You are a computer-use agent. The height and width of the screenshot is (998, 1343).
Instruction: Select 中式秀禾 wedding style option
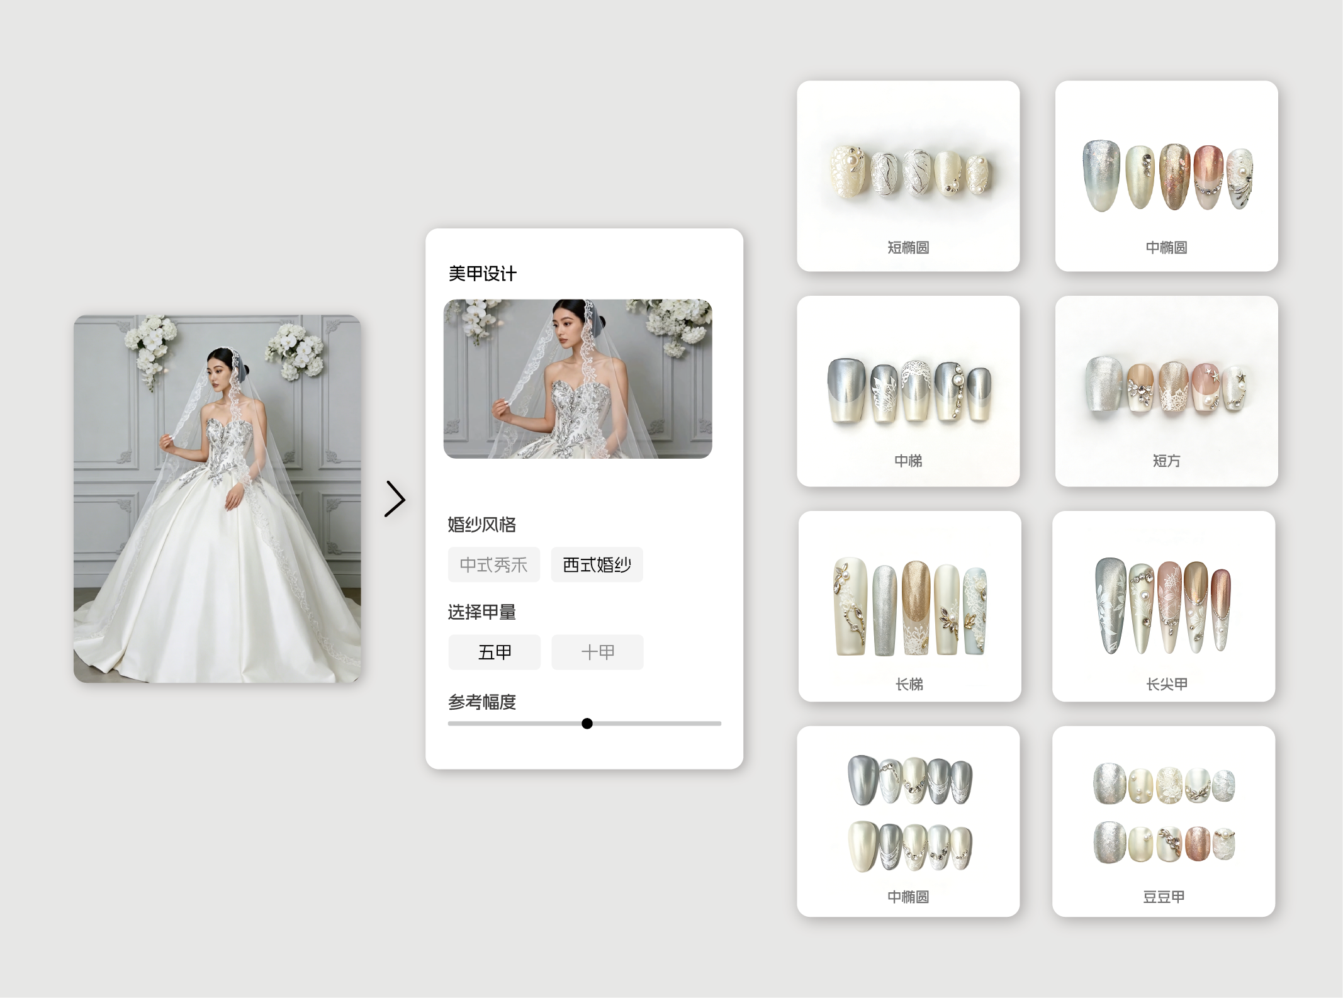click(493, 564)
